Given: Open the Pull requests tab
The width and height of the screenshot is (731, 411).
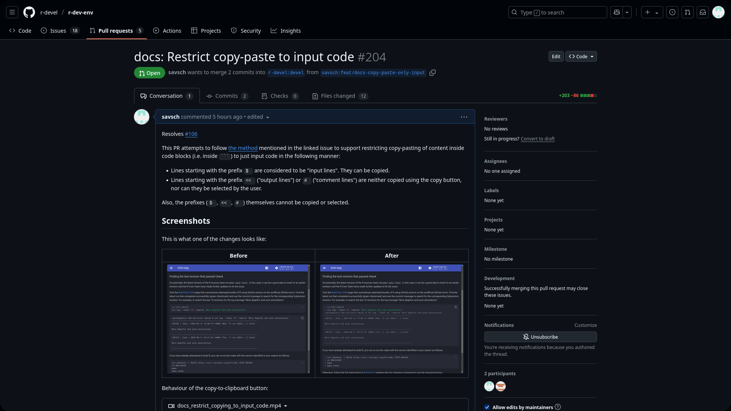Looking at the screenshot, I should point(117,31).
